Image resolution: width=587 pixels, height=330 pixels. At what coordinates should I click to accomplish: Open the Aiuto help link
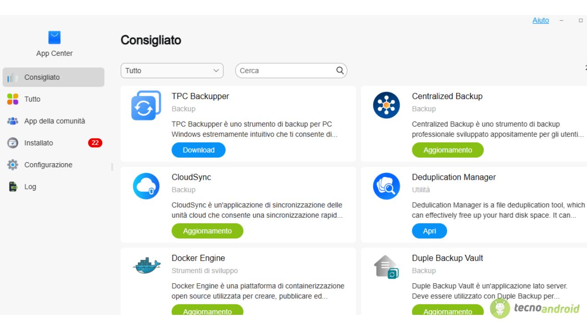coord(540,21)
